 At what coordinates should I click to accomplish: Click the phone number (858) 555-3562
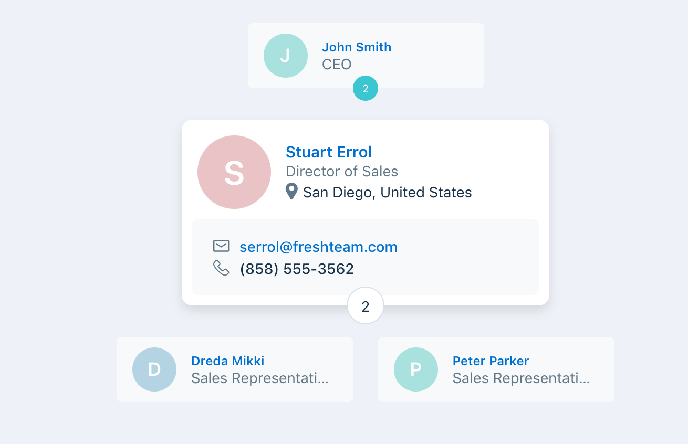tap(297, 269)
